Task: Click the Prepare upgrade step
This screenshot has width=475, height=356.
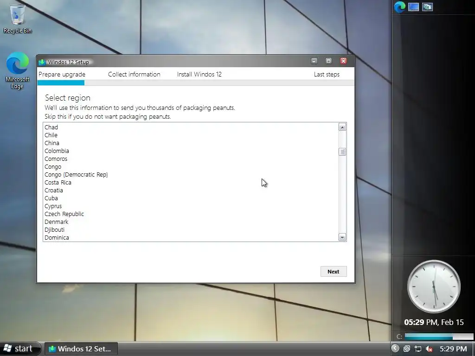Action: pos(62,75)
